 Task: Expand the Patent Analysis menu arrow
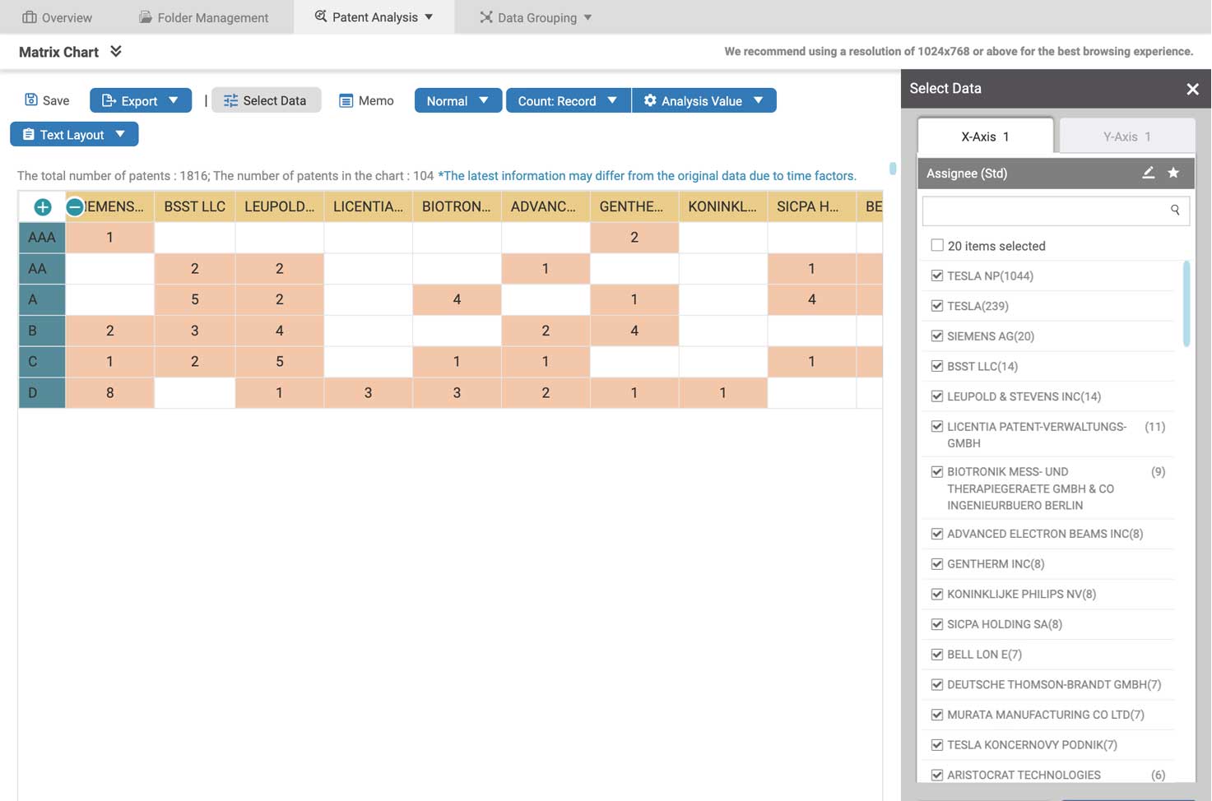pyautogui.click(x=429, y=17)
